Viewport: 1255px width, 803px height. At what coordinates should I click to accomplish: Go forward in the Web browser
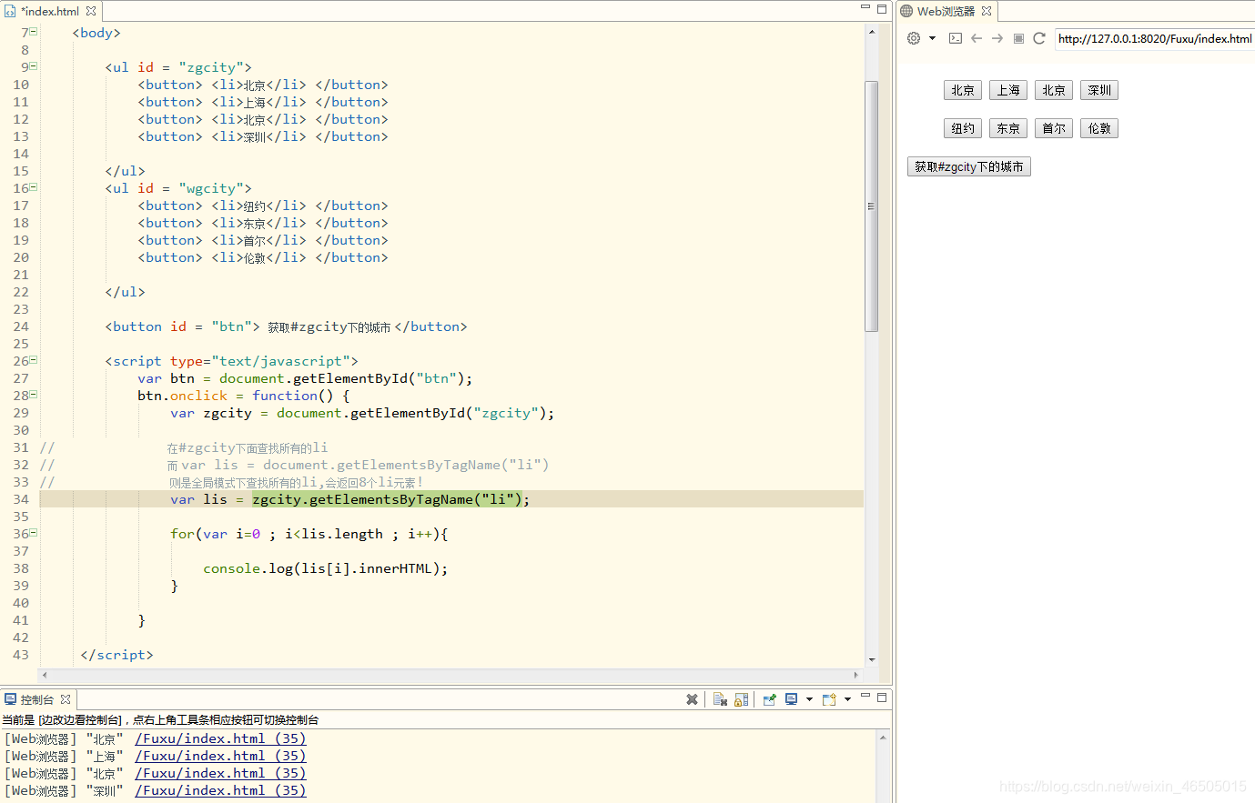point(997,38)
